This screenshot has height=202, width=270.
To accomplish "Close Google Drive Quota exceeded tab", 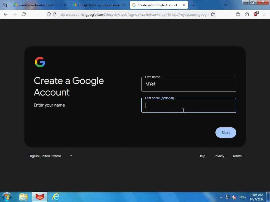I will tap(124, 5).
